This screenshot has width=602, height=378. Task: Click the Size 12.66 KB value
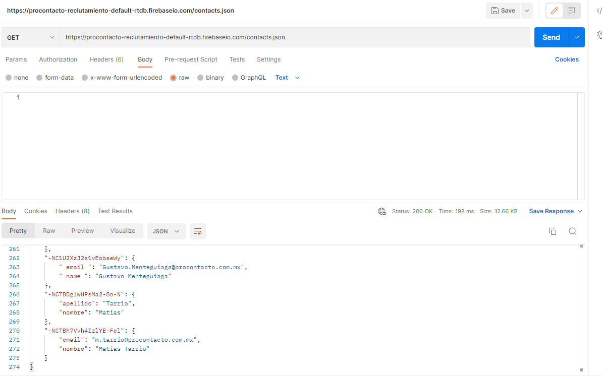[506, 212]
